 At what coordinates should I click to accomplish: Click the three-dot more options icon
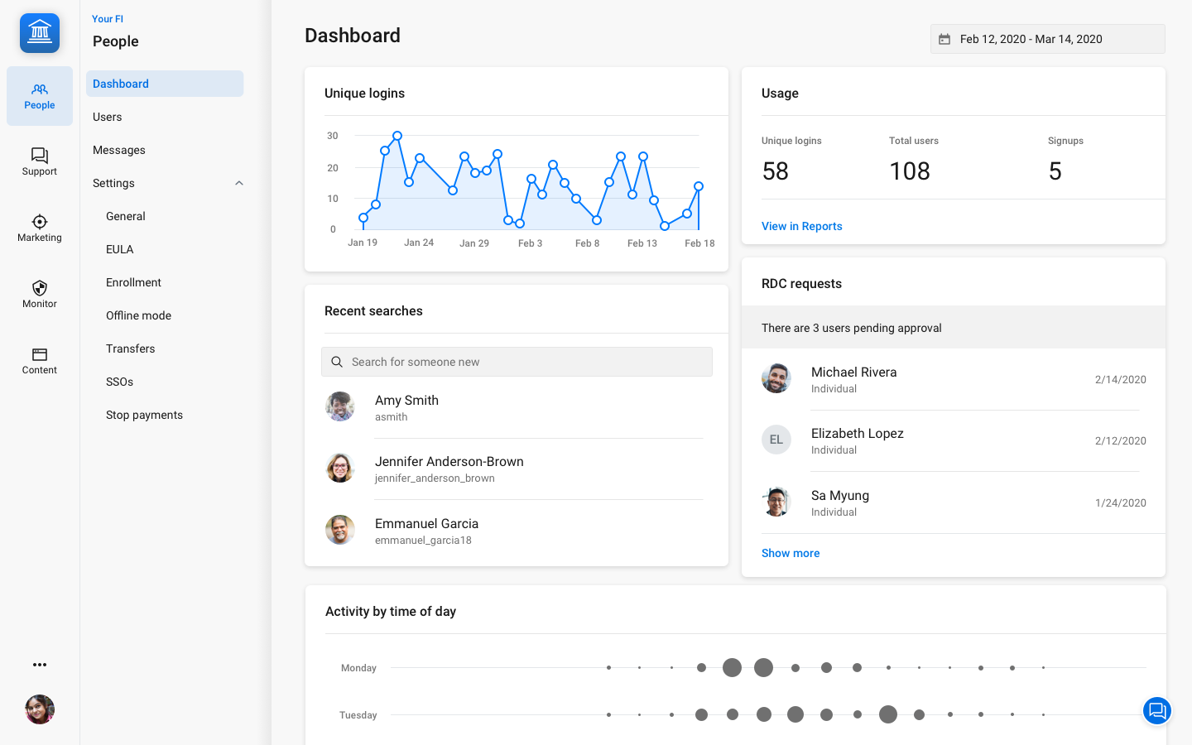tap(40, 665)
